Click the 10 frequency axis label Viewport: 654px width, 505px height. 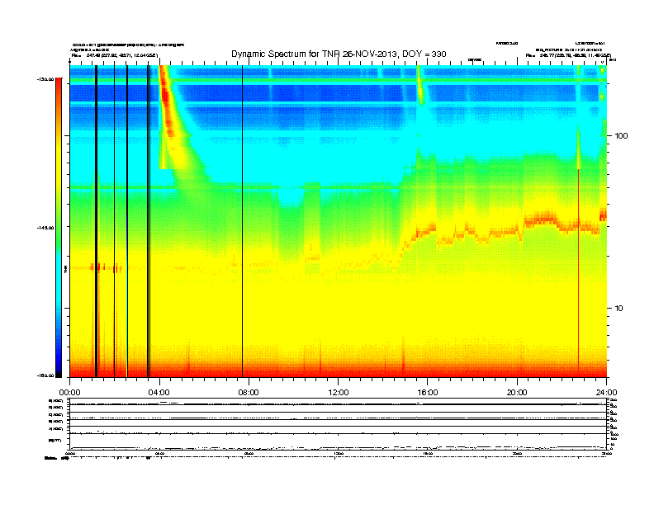tap(618, 309)
